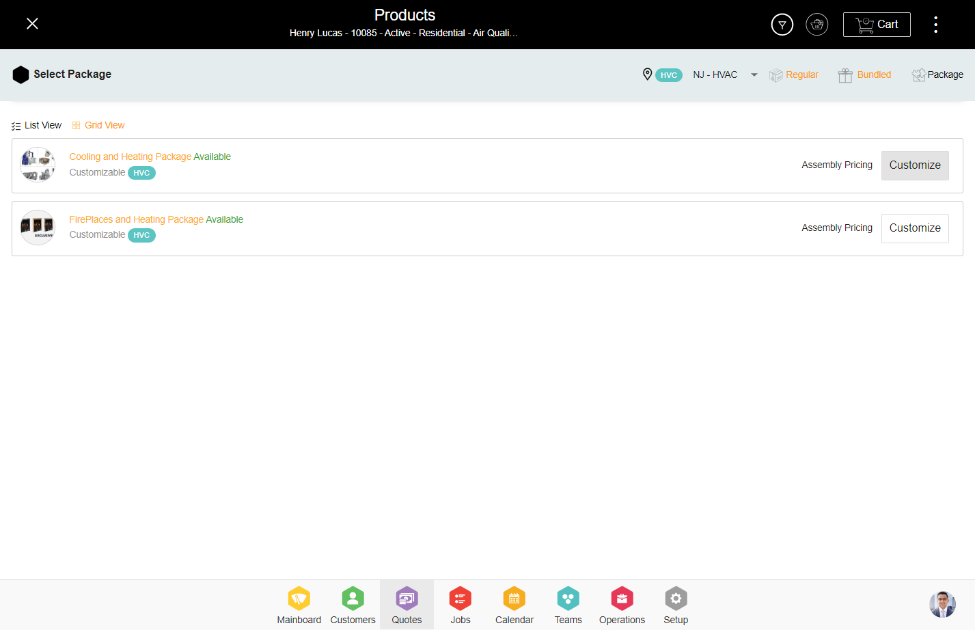Viewport: 975px width, 630px height.
Task: Open Jobs in the bottom navigation
Action: [x=461, y=605]
